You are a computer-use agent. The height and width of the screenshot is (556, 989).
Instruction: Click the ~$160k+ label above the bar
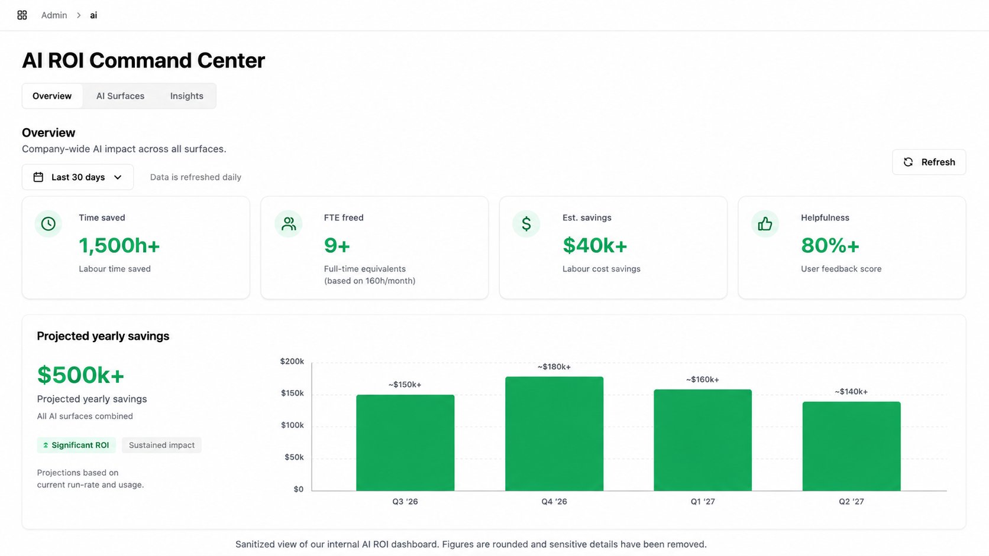[703, 379]
